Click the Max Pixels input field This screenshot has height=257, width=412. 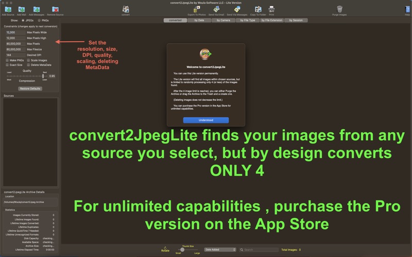coord(15,44)
